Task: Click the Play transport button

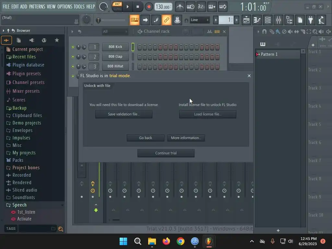Action: pos(127,7)
